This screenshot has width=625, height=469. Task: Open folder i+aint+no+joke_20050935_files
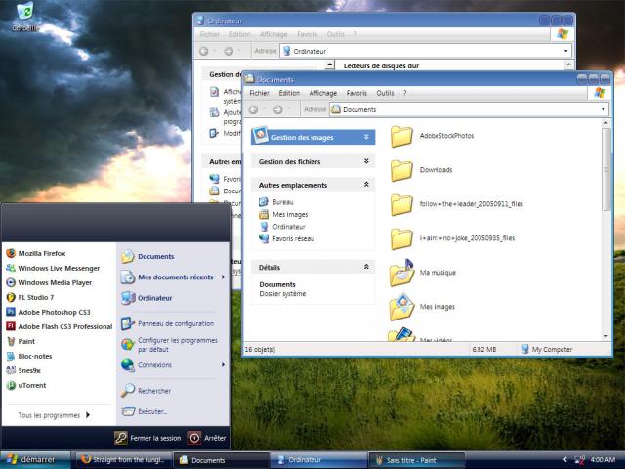(x=452, y=238)
